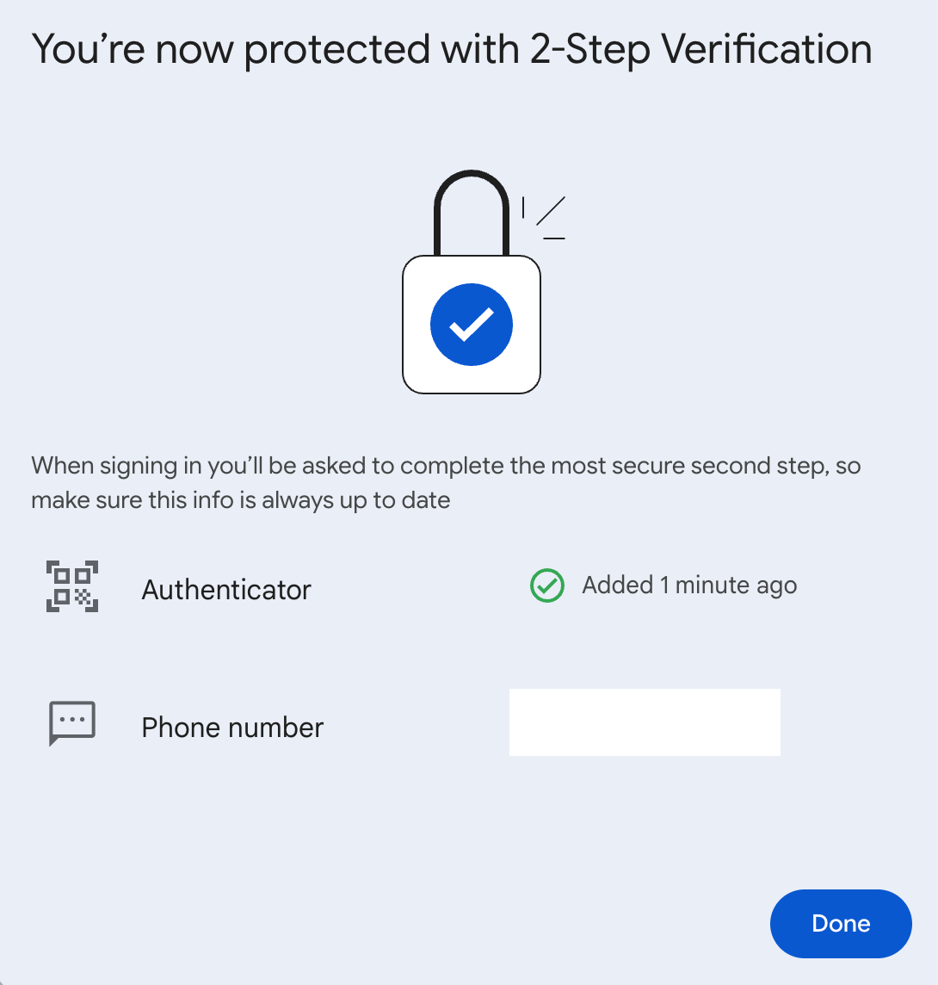Click the blue checkmark inside the padlock
This screenshot has height=985, width=938.
pos(471,325)
